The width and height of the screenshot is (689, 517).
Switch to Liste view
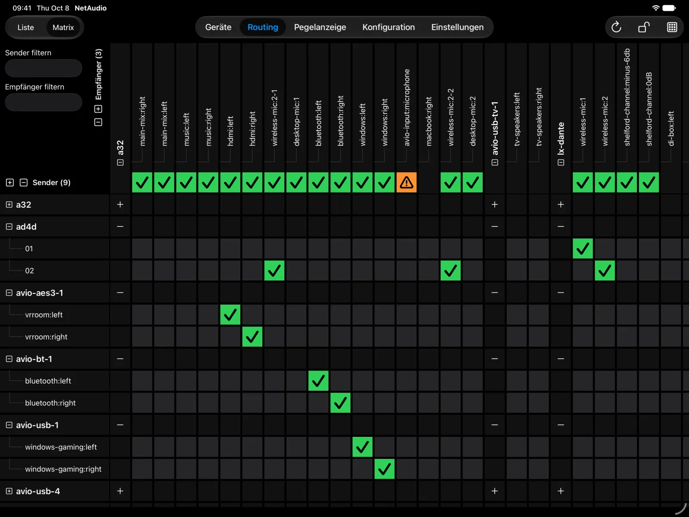pyautogui.click(x=26, y=27)
